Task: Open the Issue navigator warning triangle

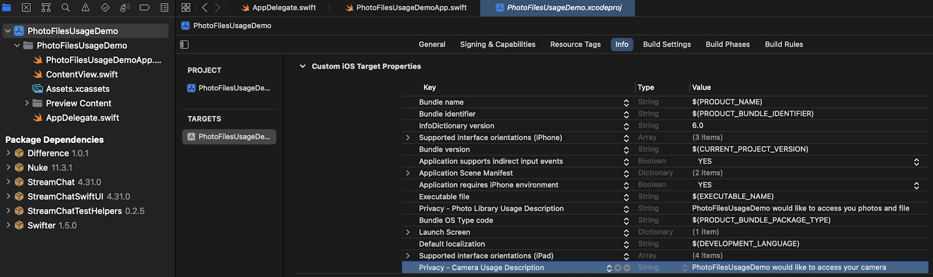Action: [x=85, y=8]
